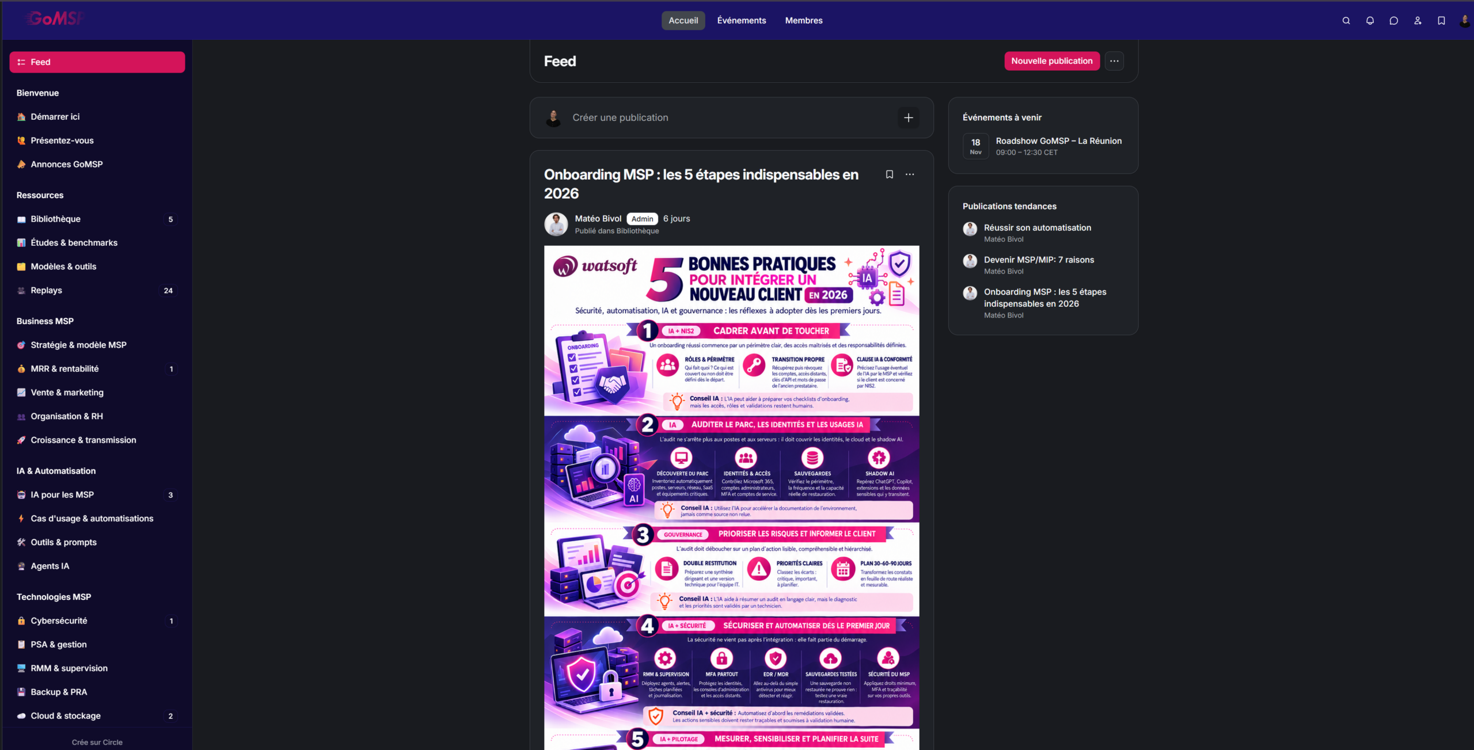
Task: Click the Backup & PRA floppy icon
Action: 21,692
